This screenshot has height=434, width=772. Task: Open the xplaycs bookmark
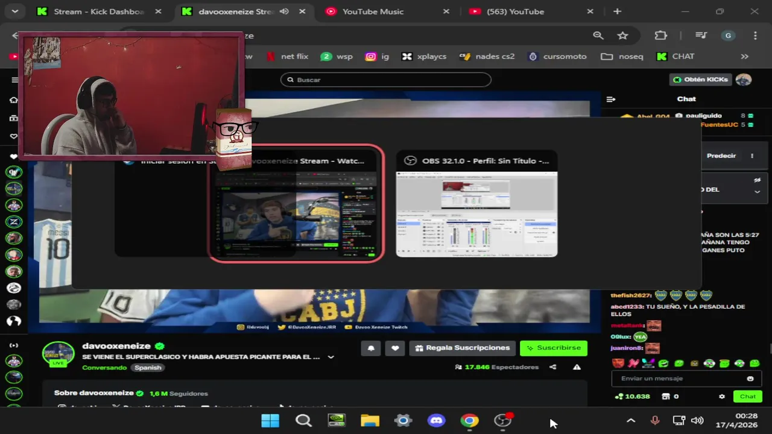click(425, 56)
